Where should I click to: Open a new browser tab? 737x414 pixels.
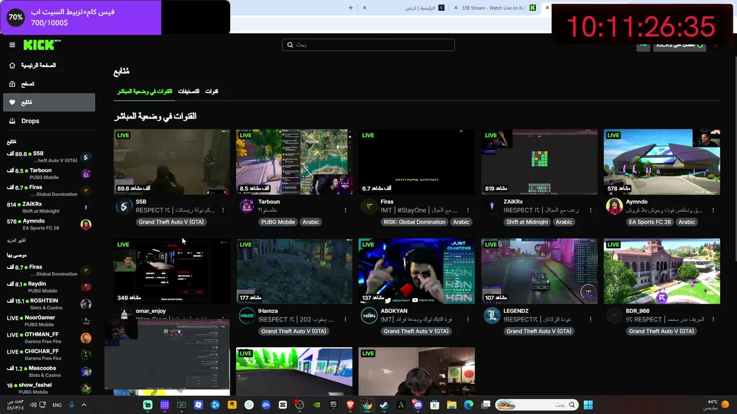[x=351, y=8]
